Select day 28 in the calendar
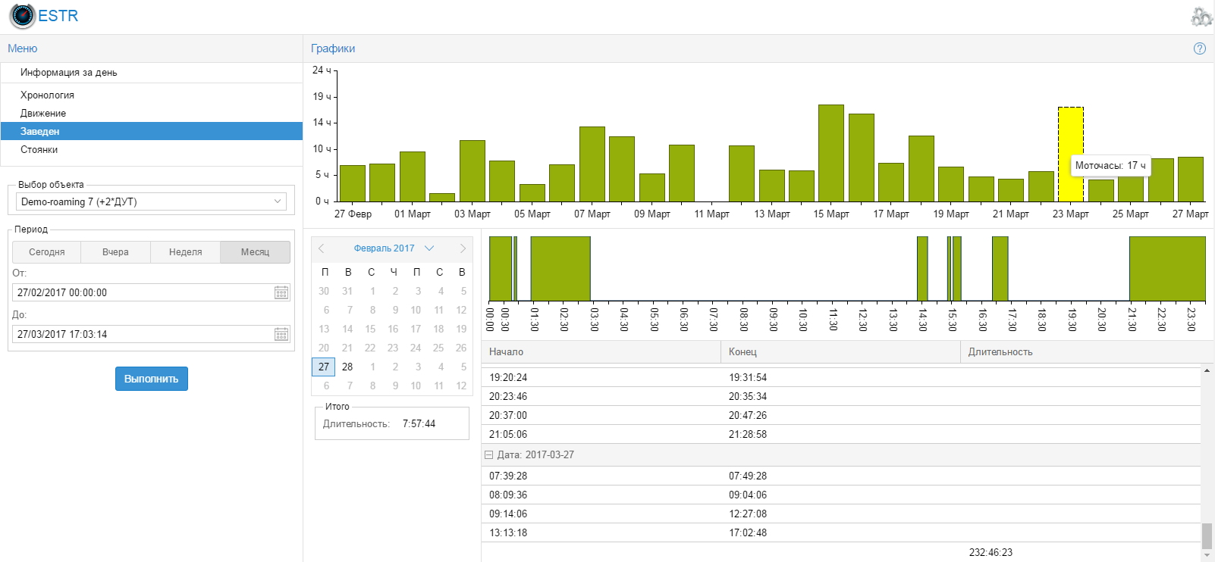The image size is (1215, 562). (347, 367)
